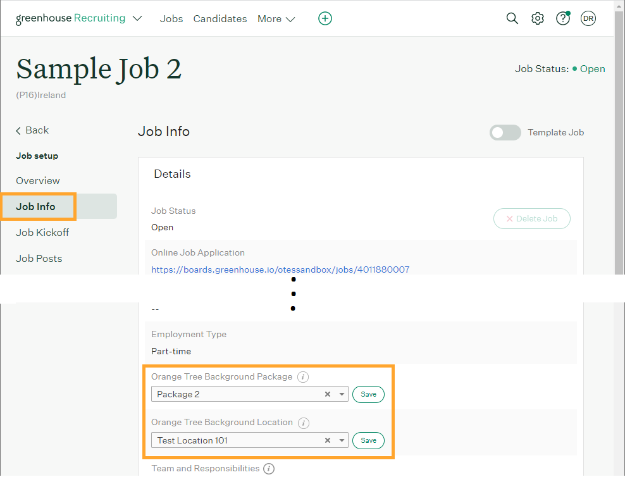Click info icon beside Orange Tree Background Location

tap(304, 423)
